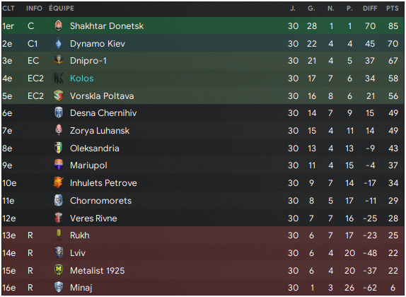Click the Shakhtar Donetsk club crest icon

pos(59,26)
